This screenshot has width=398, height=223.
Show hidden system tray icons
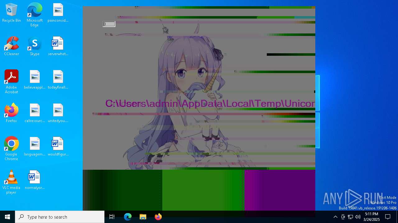coord(335,217)
